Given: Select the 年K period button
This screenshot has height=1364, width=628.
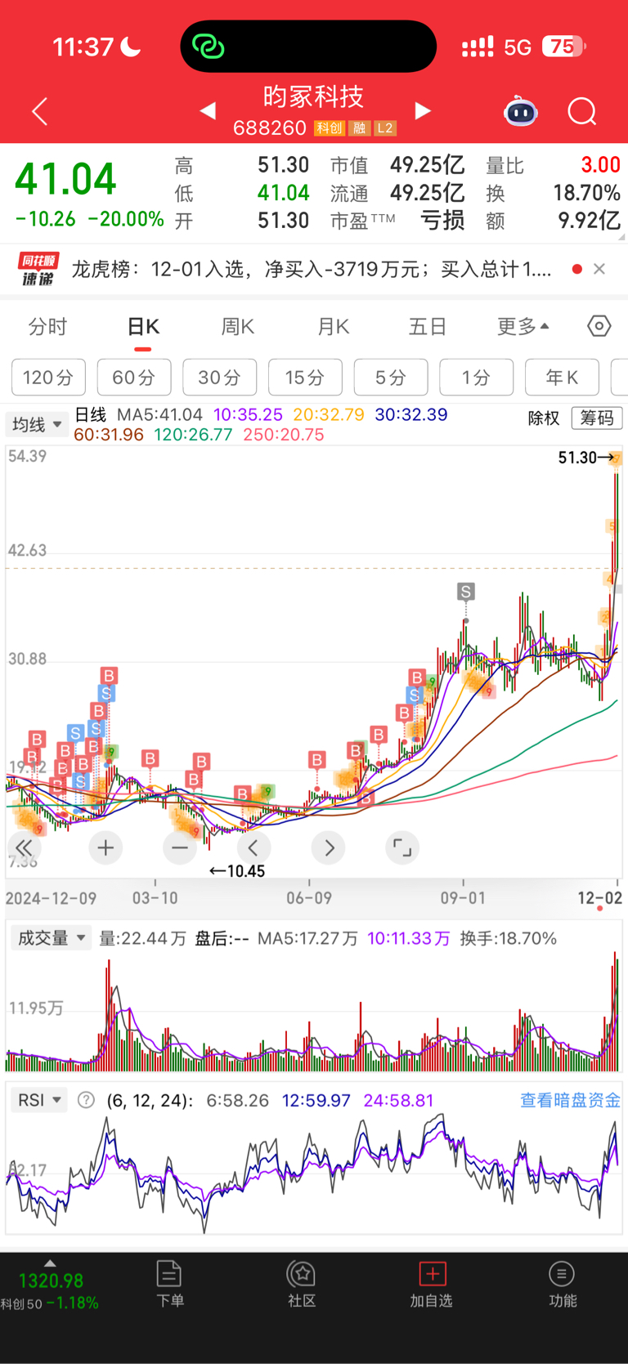Looking at the screenshot, I should coord(562,377).
